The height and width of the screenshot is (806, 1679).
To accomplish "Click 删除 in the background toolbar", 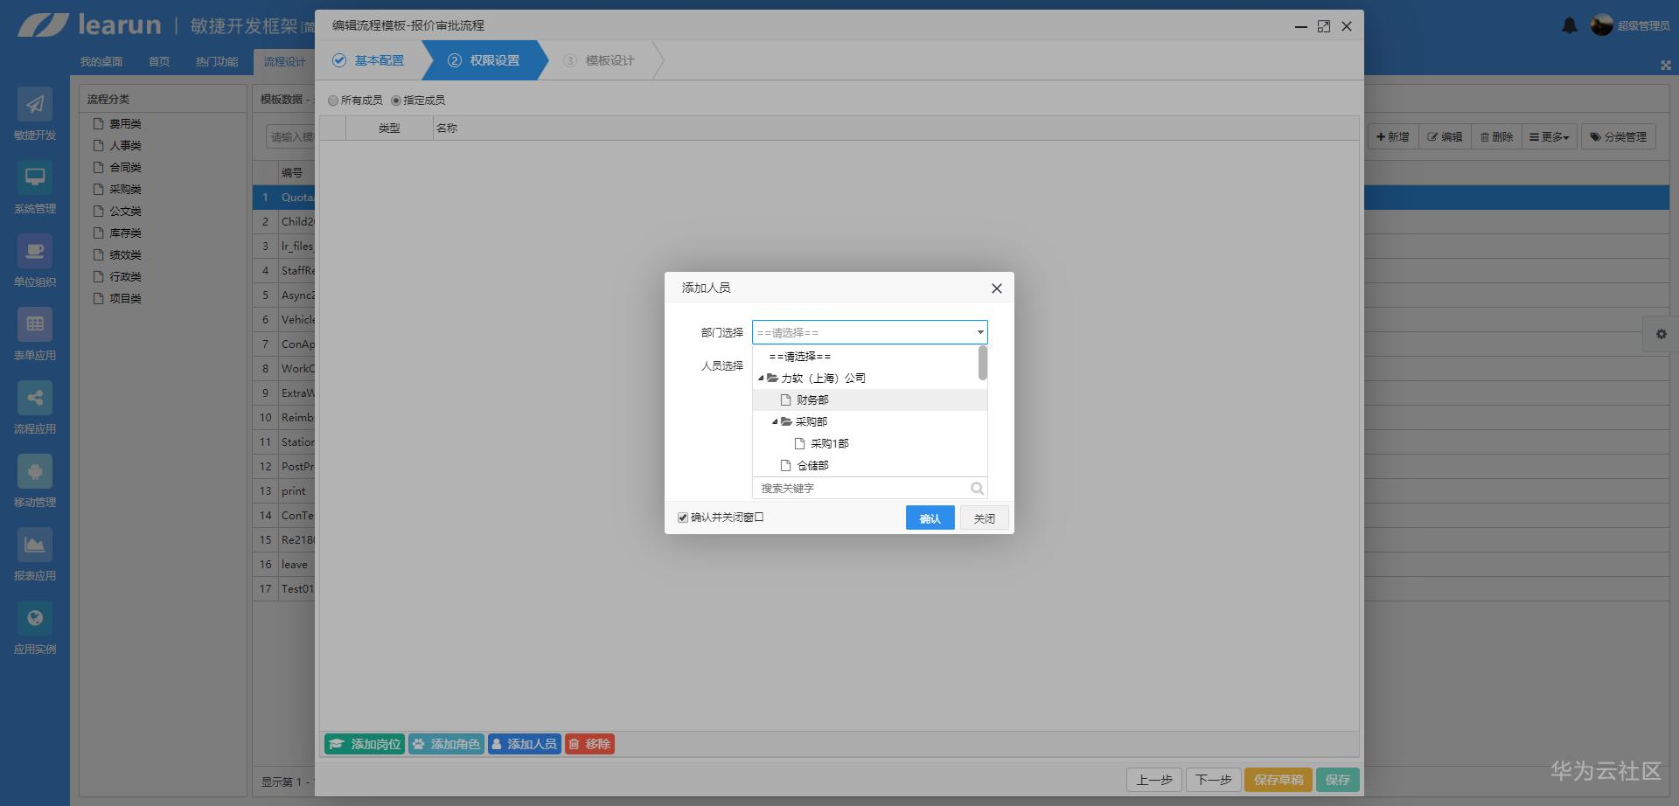I will click(x=1497, y=137).
